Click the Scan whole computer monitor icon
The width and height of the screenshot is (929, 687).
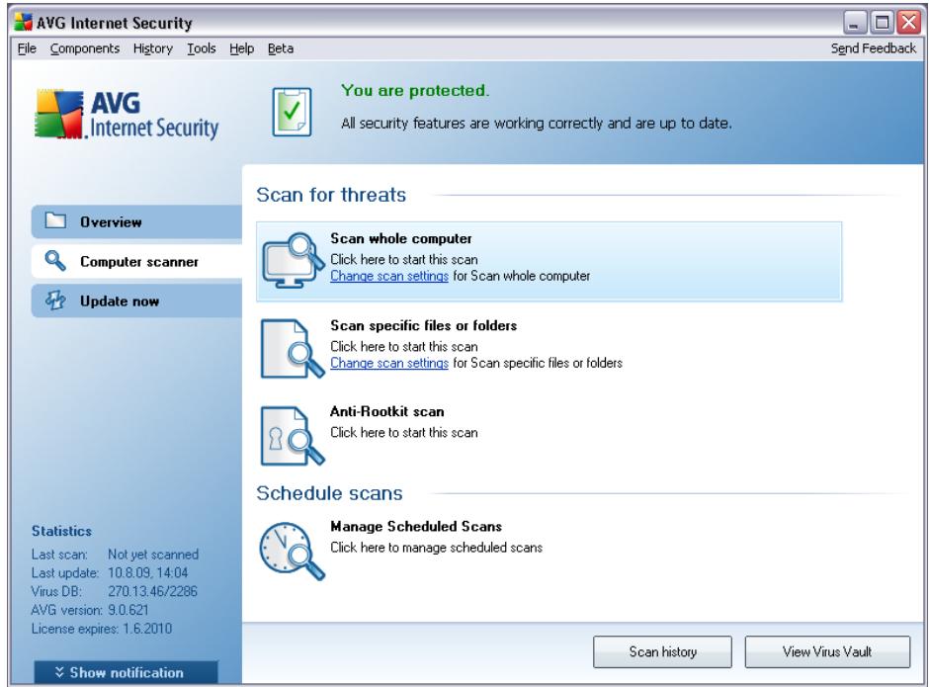coord(294,260)
